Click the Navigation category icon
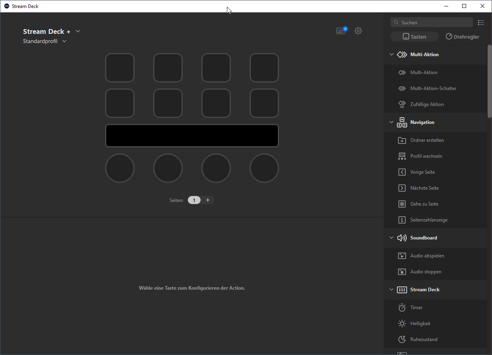 tap(402, 122)
